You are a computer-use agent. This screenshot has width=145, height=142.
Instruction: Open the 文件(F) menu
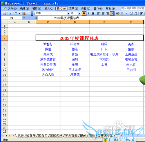click(x=12, y=8)
